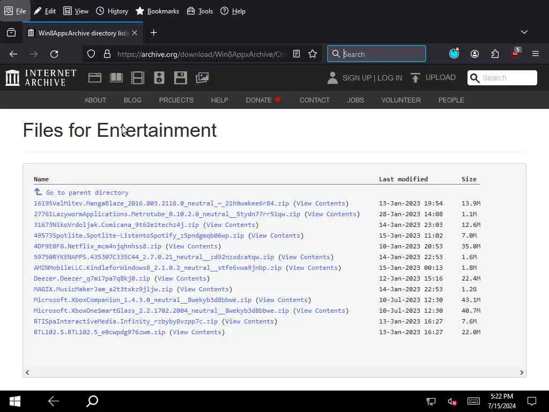Click the ABOUT link in navigation
549x412 pixels.
[x=95, y=100]
